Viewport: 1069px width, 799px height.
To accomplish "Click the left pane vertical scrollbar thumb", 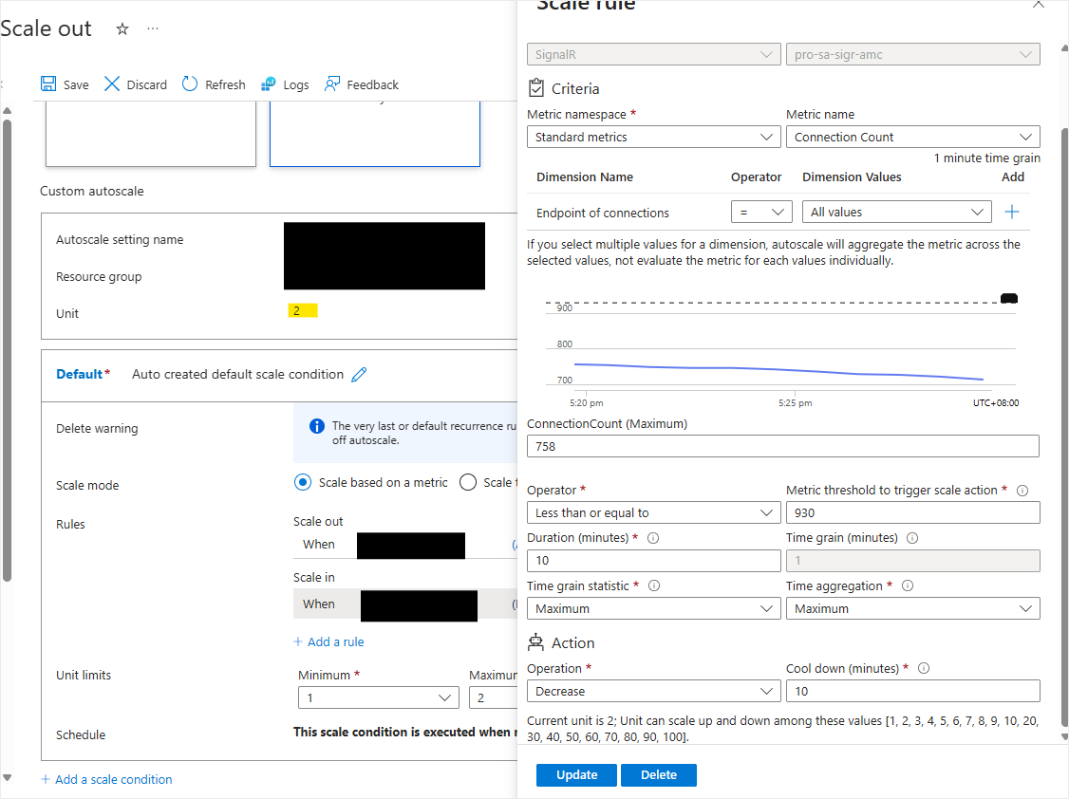I will 7,351.
